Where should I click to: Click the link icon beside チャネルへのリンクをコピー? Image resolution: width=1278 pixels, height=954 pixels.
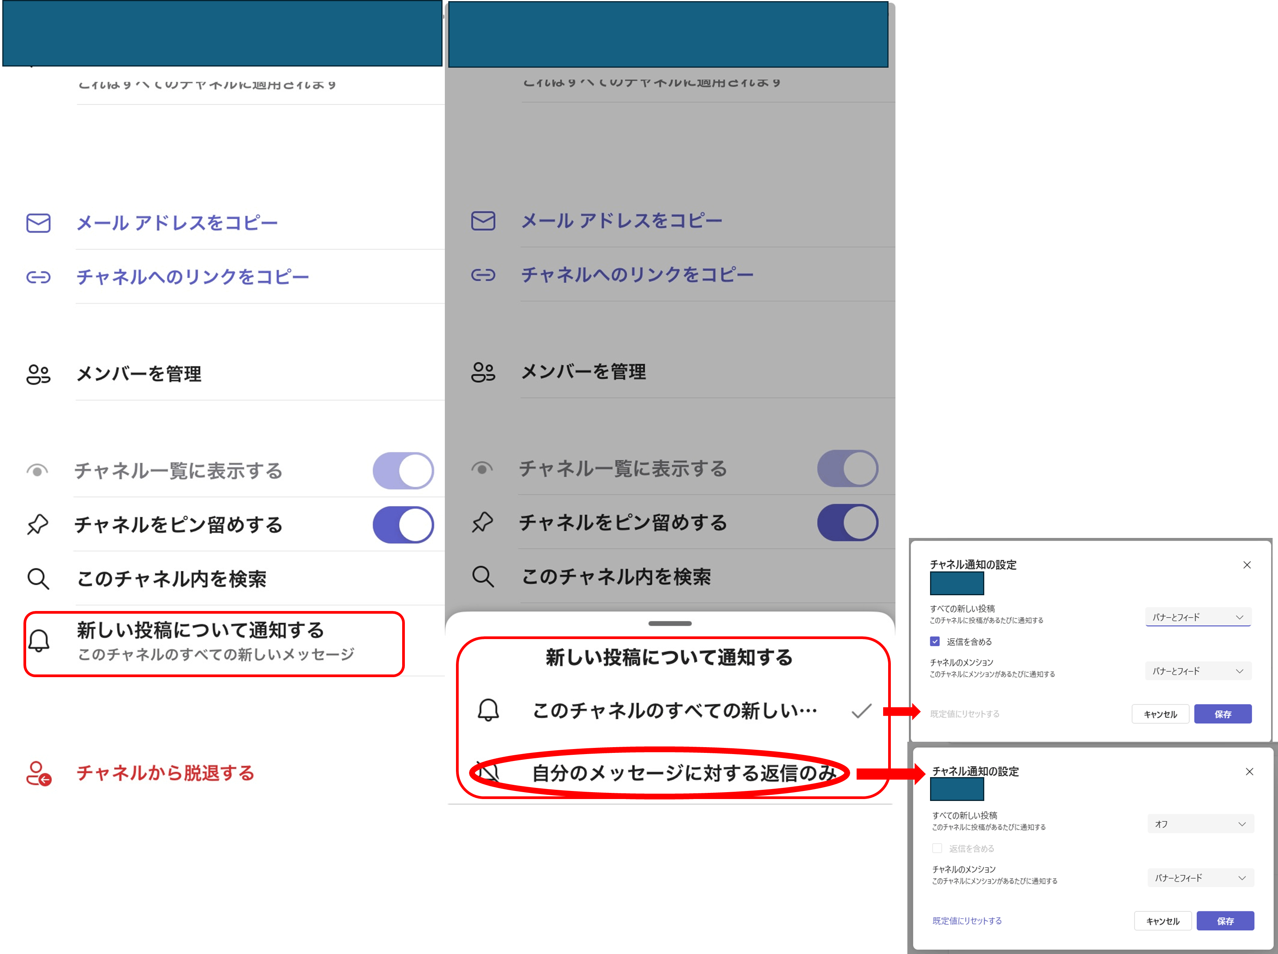(38, 277)
